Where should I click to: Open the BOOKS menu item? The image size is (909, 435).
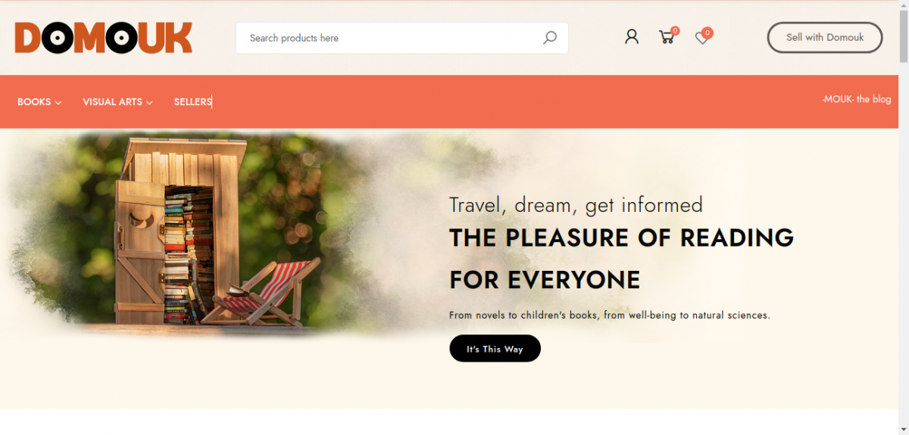coord(34,101)
